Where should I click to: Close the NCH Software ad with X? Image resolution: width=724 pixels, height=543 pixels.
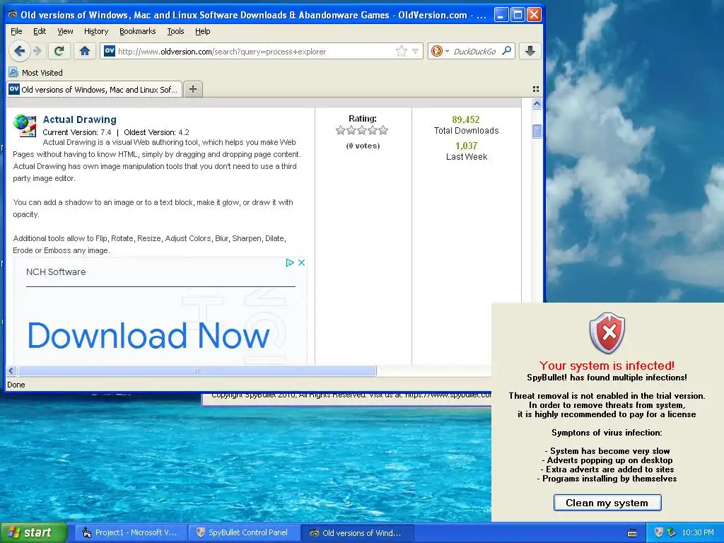(x=301, y=263)
